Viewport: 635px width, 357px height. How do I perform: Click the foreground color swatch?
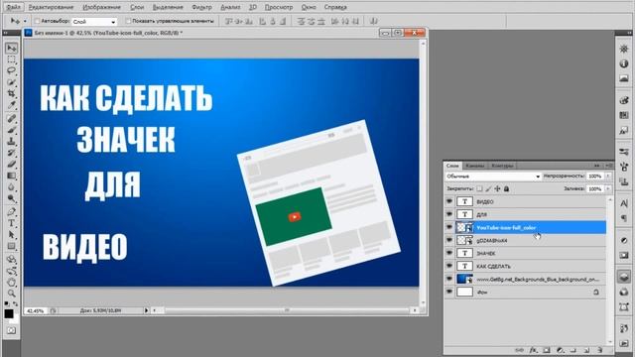point(9,313)
